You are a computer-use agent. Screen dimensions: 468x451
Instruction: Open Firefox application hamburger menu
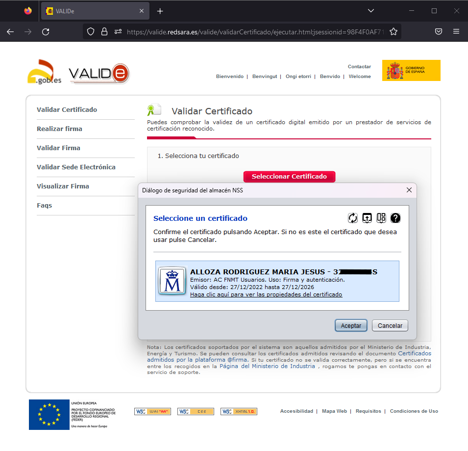[x=456, y=32]
